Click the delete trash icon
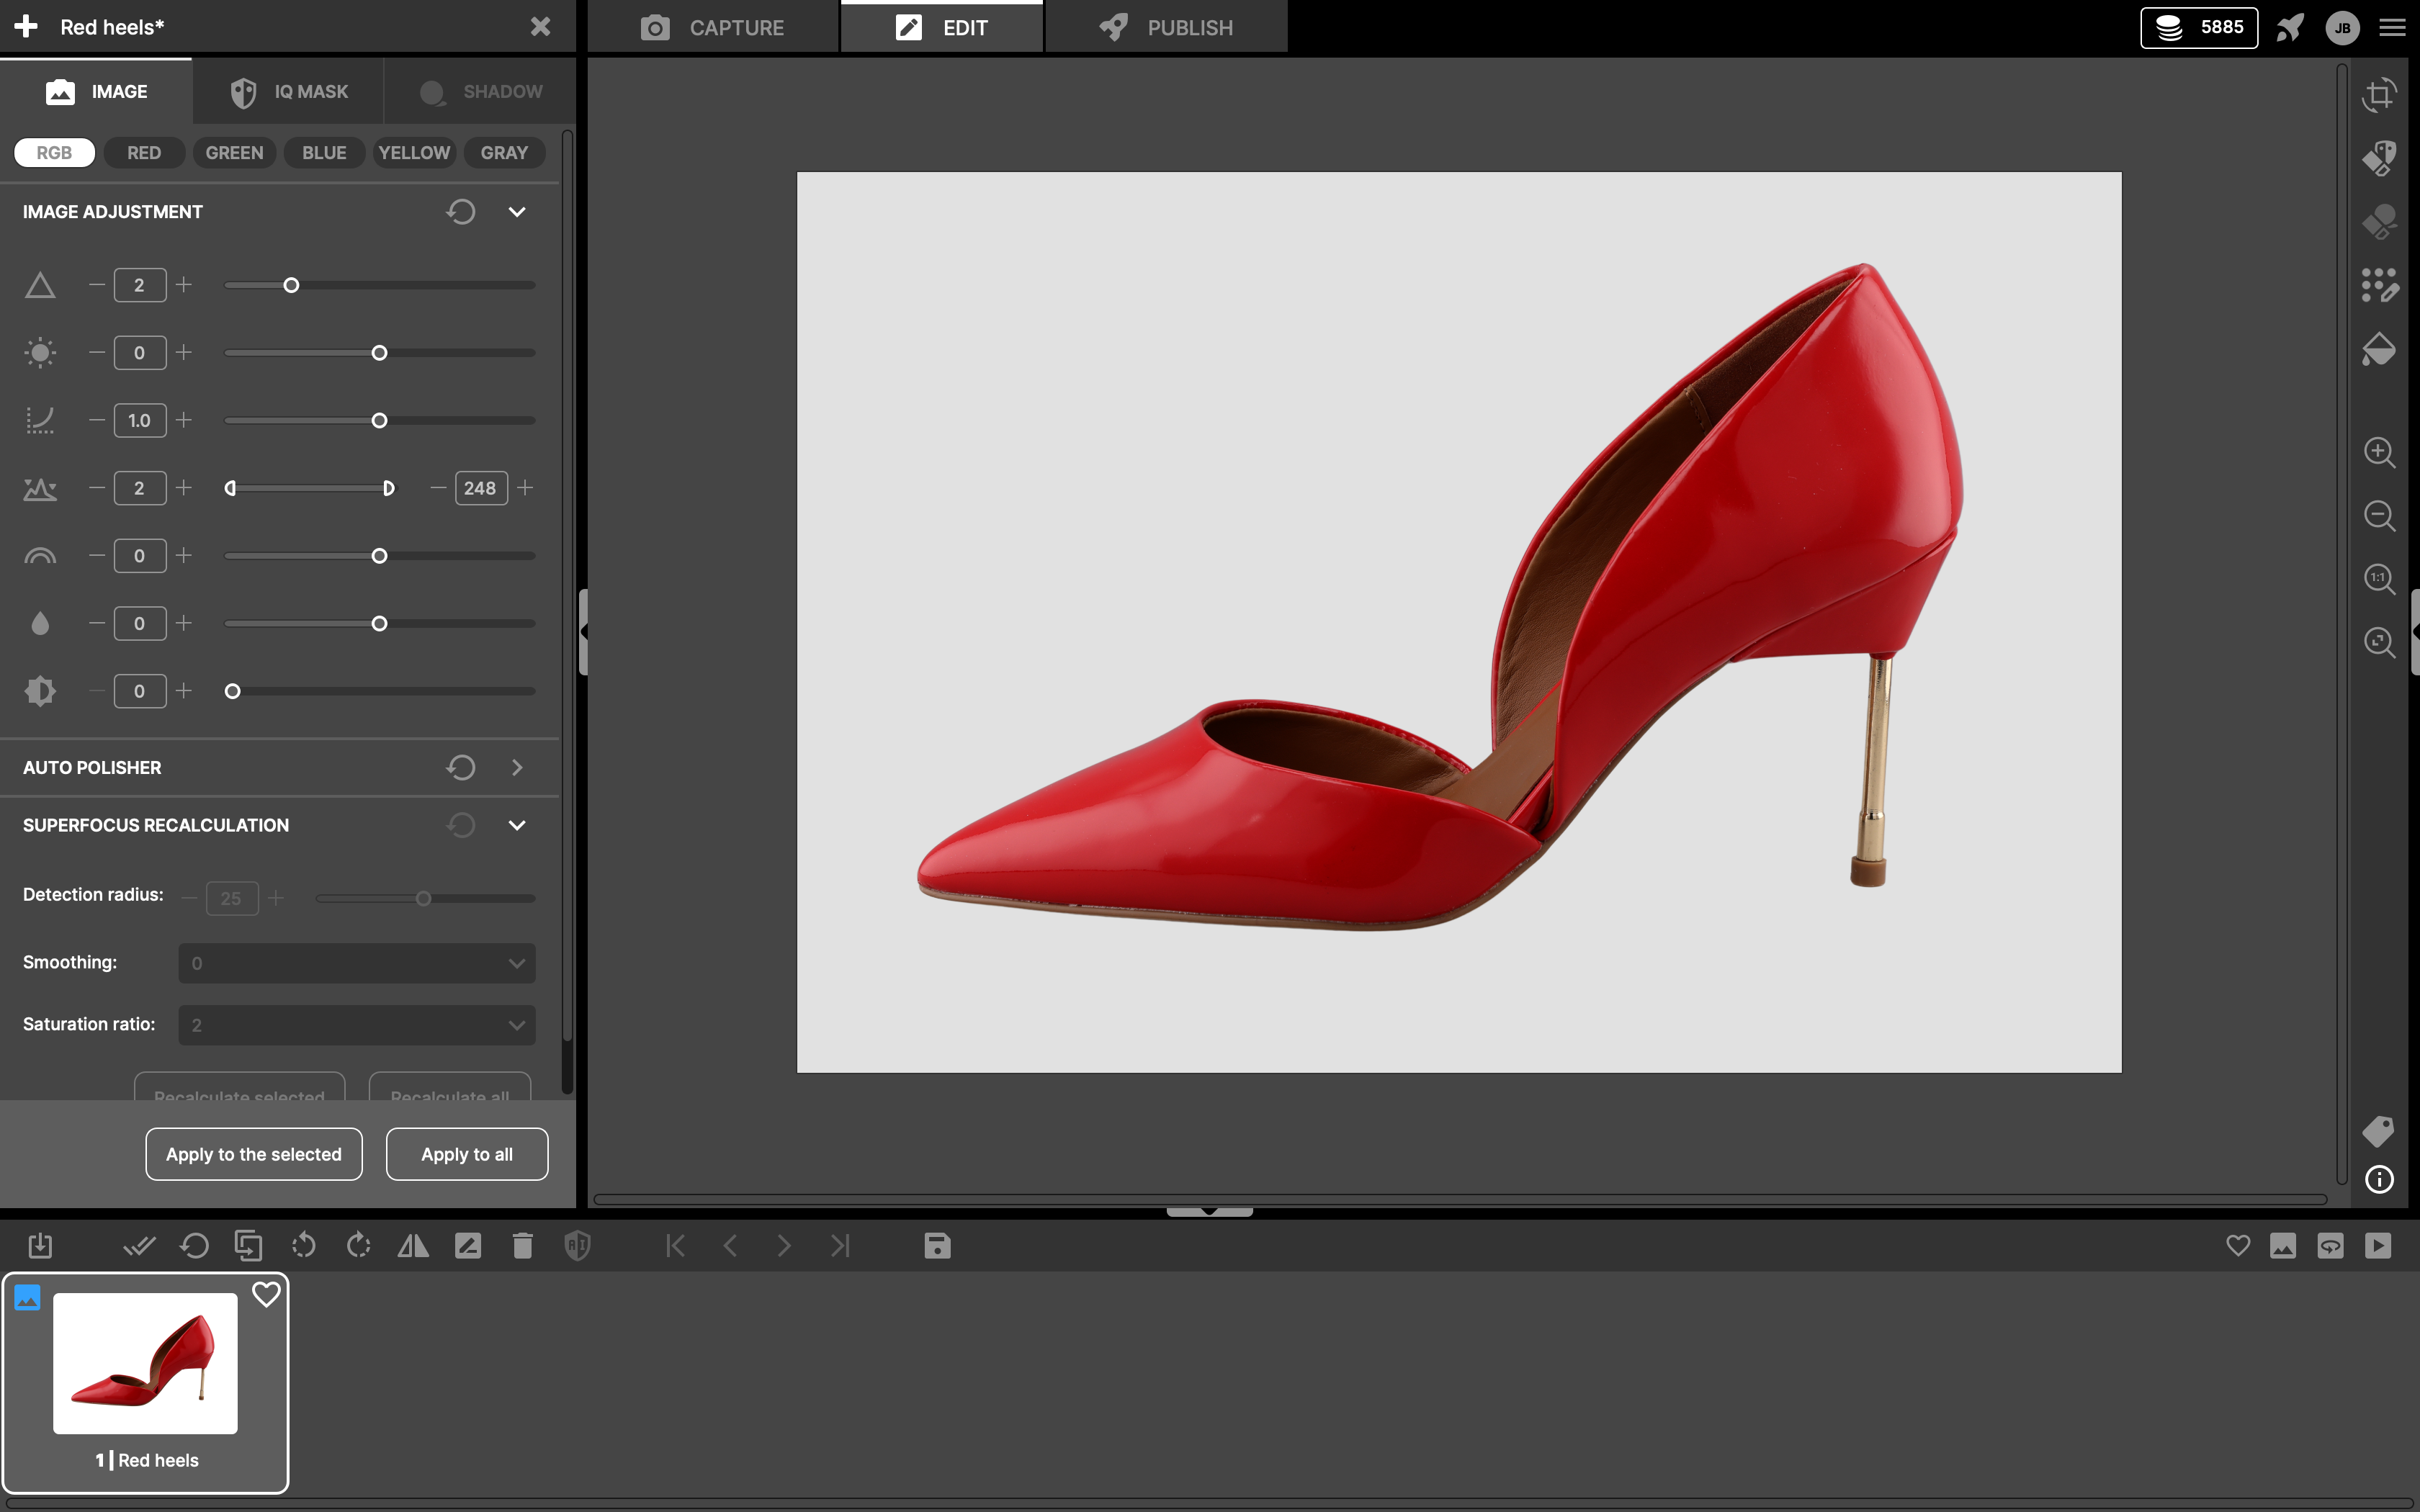This screenshot has width=2420, height=1512. [x=522, y=1245]
